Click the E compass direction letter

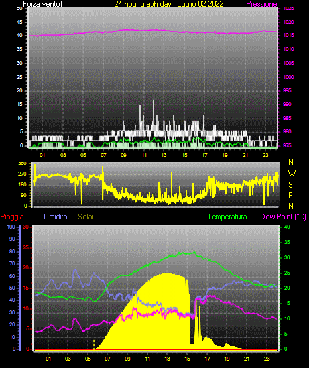(290, 195)
